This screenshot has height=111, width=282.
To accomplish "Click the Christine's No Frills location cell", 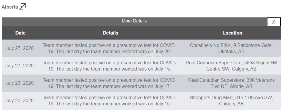I will tap(231, 48).
